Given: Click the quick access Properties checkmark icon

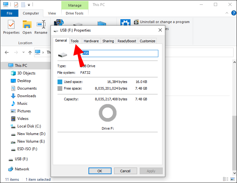Looking at the screenshot, I should [x=16, y=5].
